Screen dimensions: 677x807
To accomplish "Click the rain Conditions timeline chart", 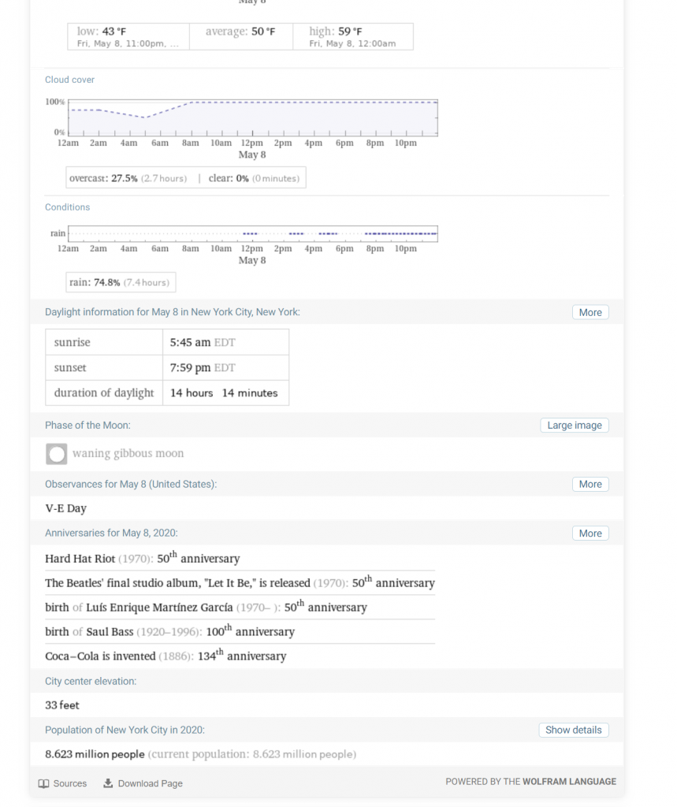I will tap(252, 233).
